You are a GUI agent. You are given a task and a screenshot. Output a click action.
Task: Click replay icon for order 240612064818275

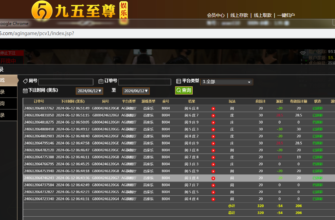(213, 122)
